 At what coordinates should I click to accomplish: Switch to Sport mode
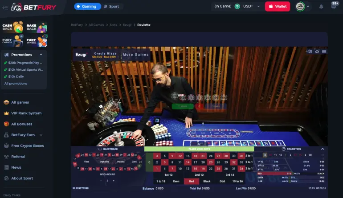(111, 7)
